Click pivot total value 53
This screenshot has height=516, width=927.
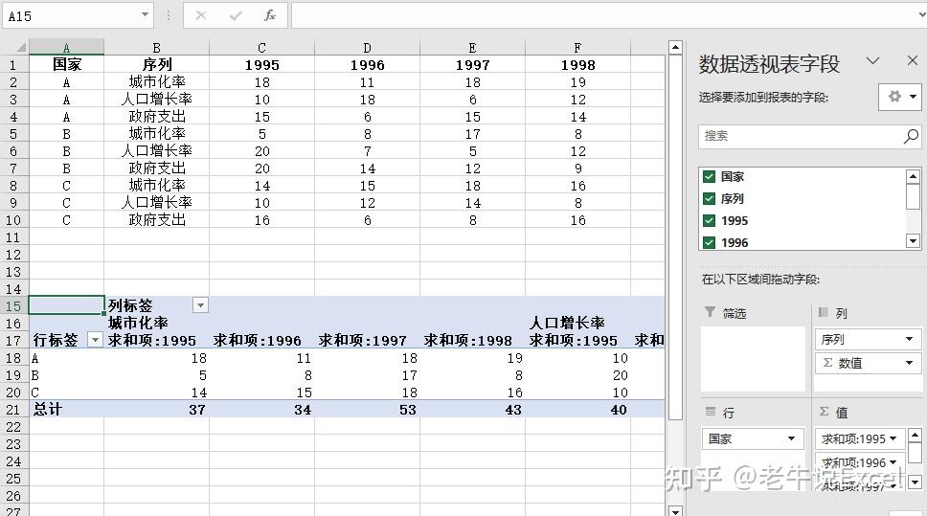pos(407,410)
